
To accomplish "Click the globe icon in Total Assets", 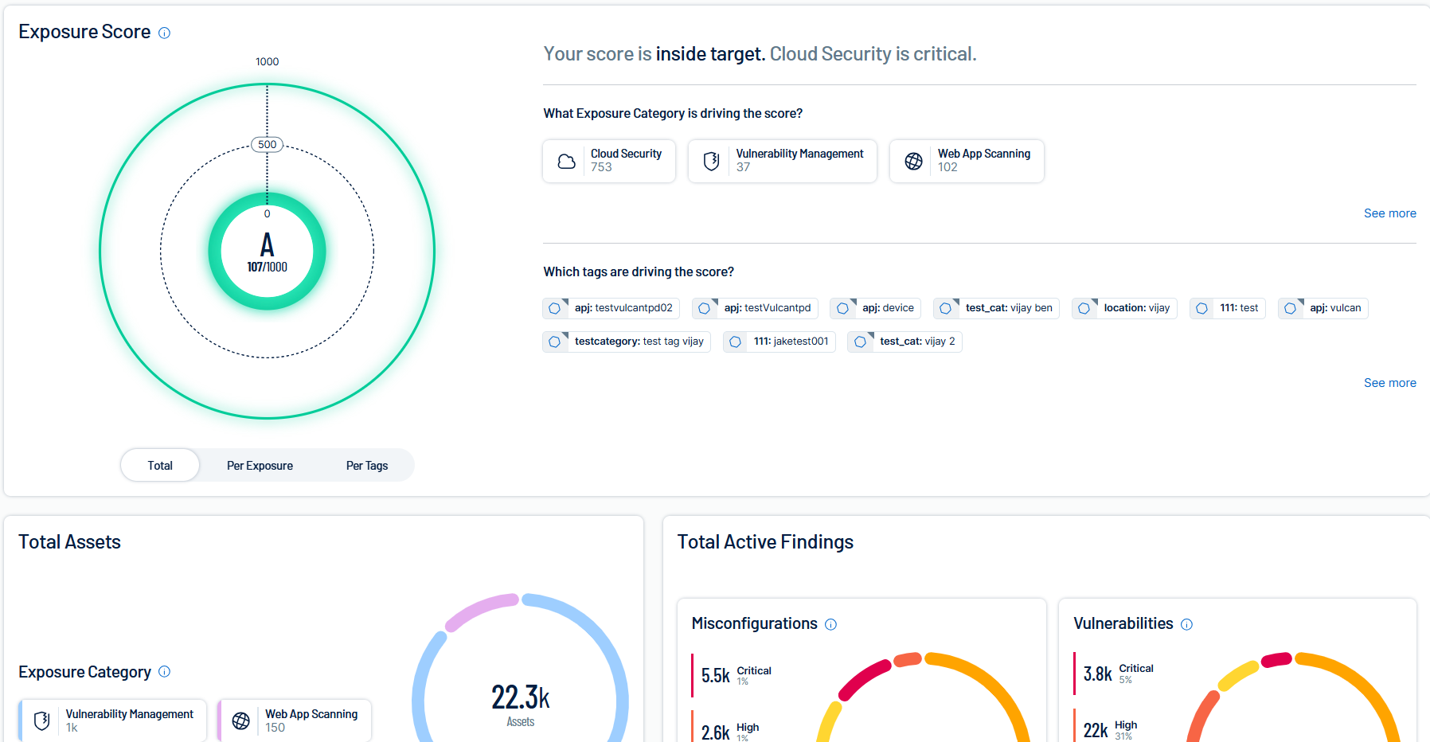I will tap(240, 721).
